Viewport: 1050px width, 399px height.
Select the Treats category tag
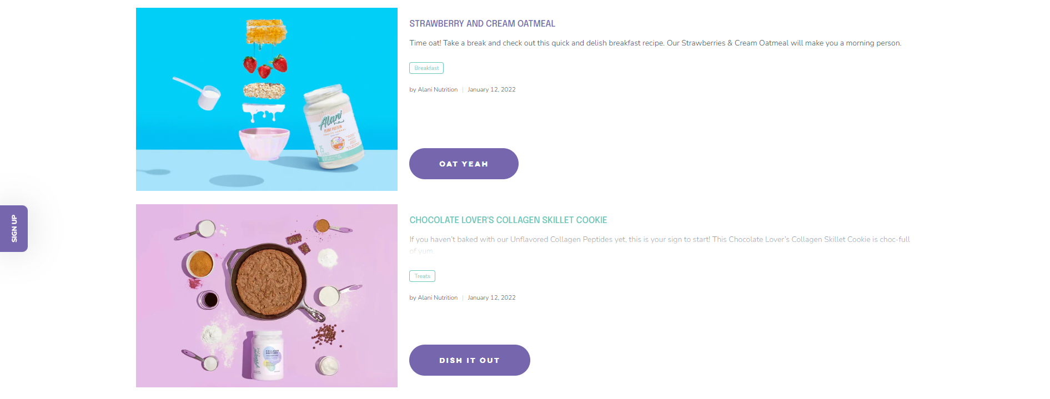coord(422,276)
